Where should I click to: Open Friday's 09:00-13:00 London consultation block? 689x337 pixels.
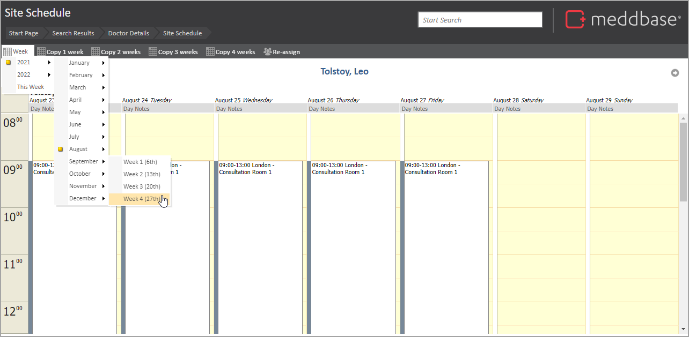pyautogui.click(x=445, y=246)
